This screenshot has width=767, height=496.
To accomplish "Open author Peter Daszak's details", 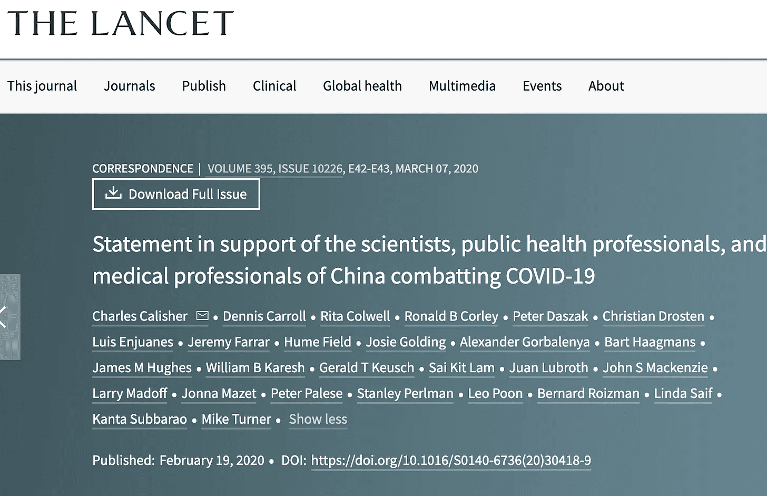I will [550, 316].
